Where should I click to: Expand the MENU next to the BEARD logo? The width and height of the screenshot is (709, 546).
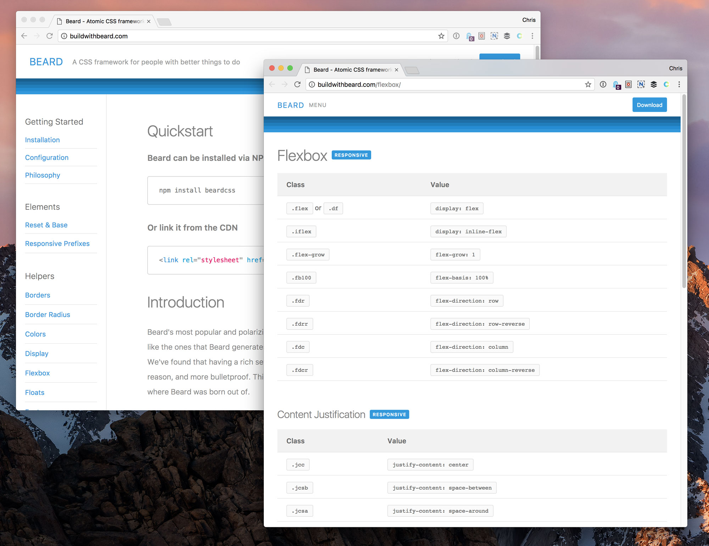(x=317, y=105)
